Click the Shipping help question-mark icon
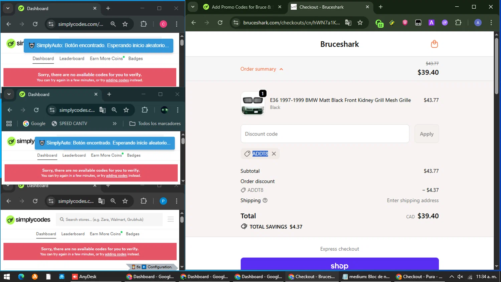501x282 pixels. coord(265,200)
